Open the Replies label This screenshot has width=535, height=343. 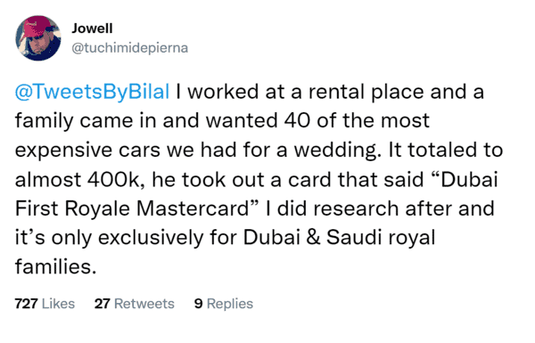[230, 304]
